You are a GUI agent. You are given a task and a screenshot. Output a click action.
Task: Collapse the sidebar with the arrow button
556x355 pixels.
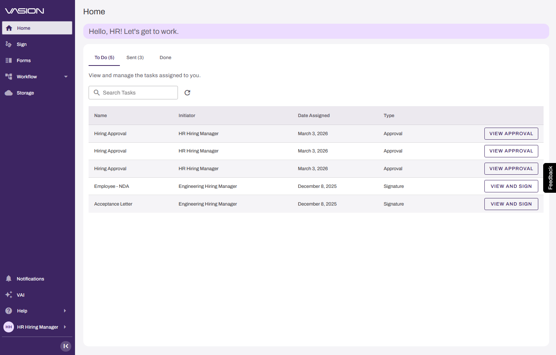point(66,346)
